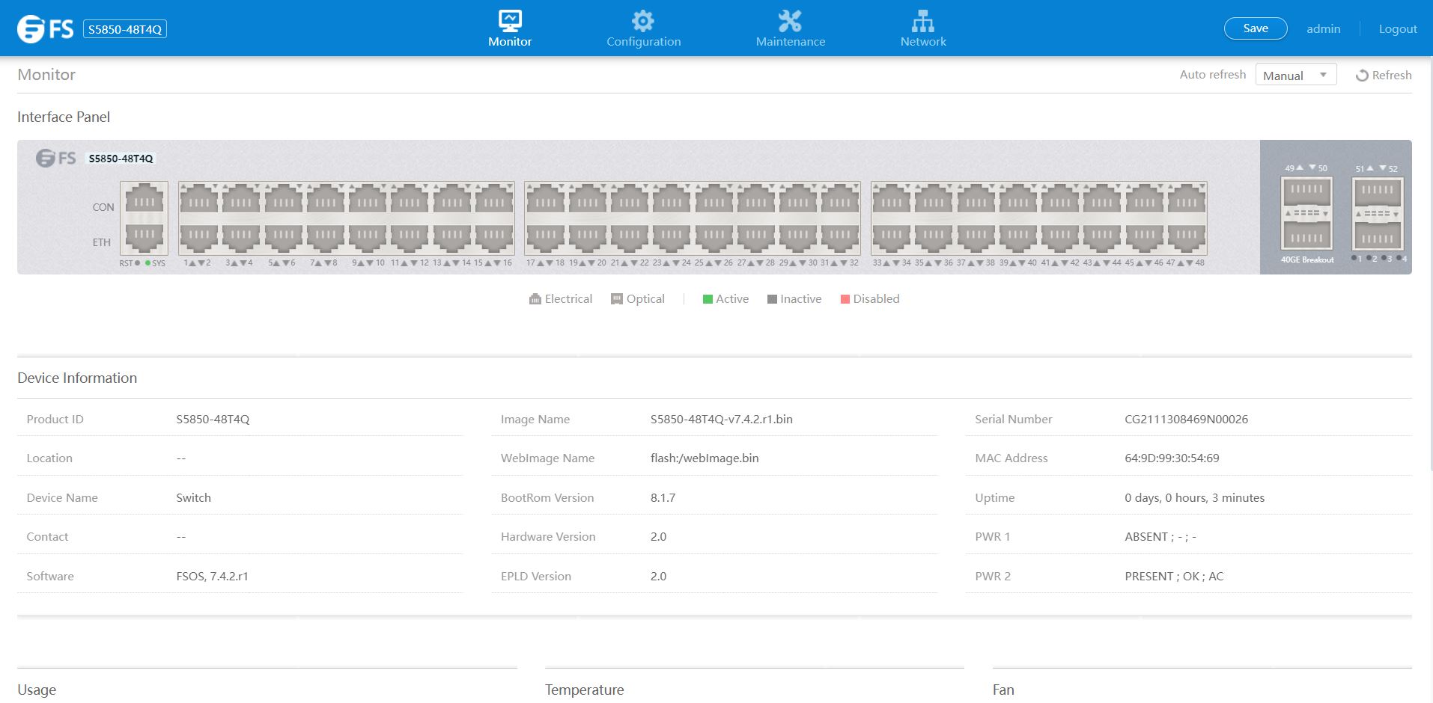Click the Save button
1433x703 pixels.
pos(1255,28)
